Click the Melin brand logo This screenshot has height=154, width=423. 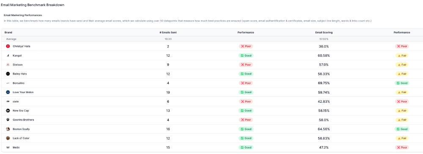click(8, 148)
